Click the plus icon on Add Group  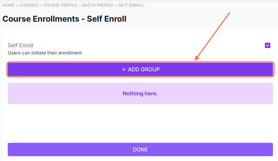pyautogui.click(x=123, y=69)
